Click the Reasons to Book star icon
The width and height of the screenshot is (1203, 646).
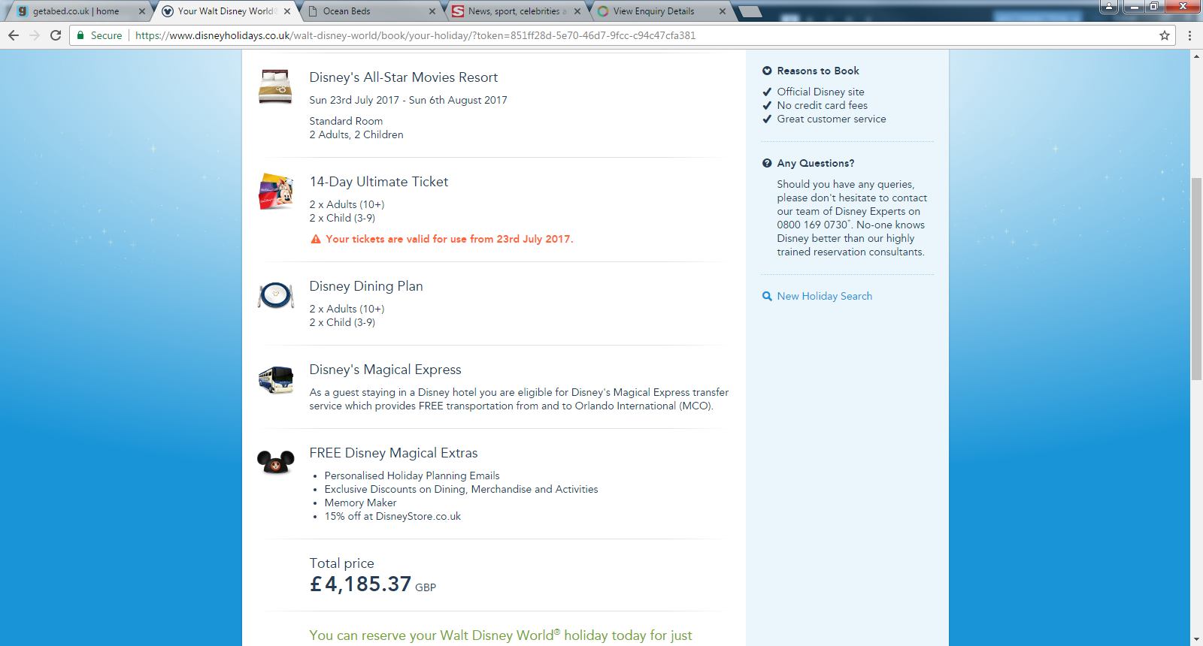pos(767,71)
